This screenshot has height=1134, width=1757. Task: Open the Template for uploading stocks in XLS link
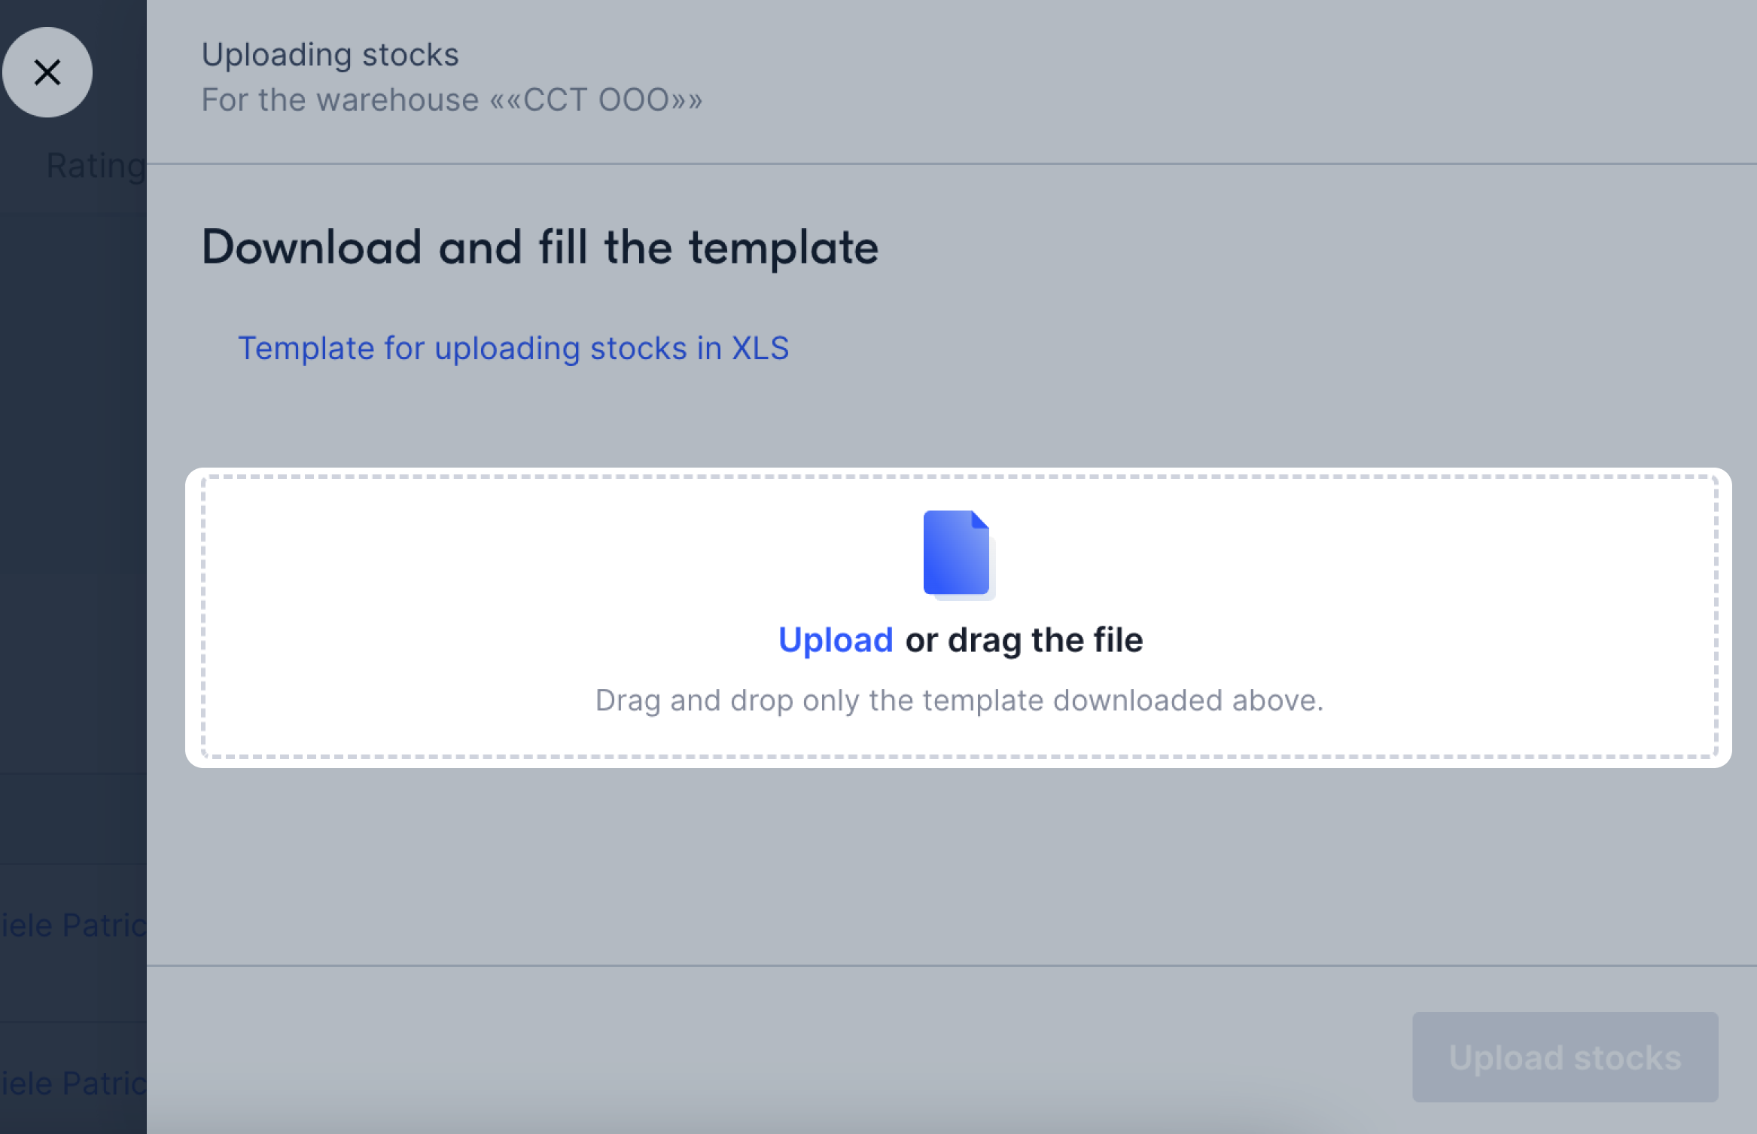pos(513,349)
